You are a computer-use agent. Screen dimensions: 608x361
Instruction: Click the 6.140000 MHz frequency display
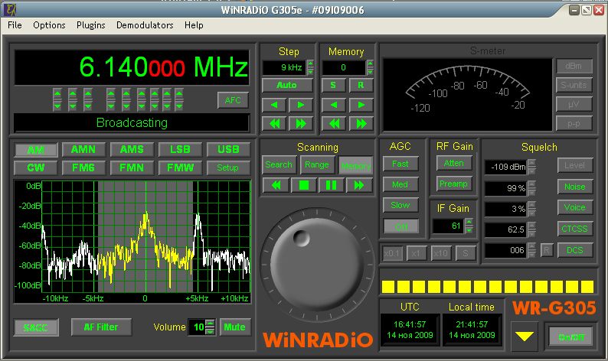click(132, 67)
